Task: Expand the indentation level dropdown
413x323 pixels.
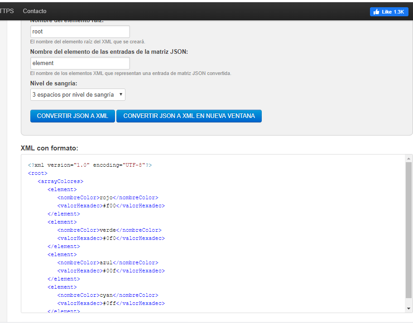Action: (x=77, y=94)
